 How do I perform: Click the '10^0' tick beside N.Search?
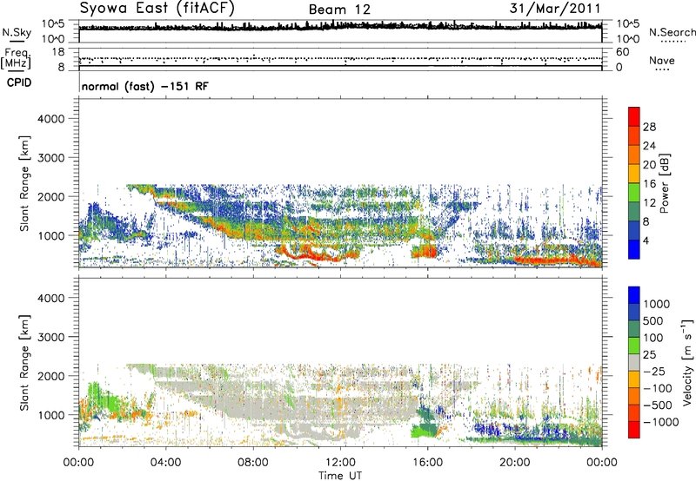coord(627,39)
